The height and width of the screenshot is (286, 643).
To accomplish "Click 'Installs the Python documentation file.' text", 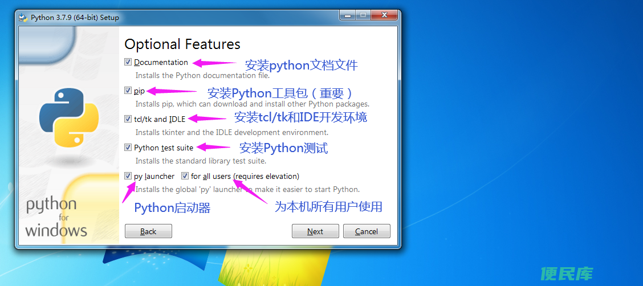I will pyautogui.click(x=202, y=75).
